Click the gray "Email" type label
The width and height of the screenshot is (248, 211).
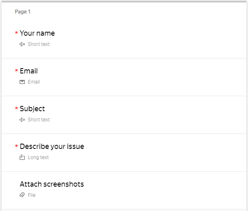(x=34, y=82)
